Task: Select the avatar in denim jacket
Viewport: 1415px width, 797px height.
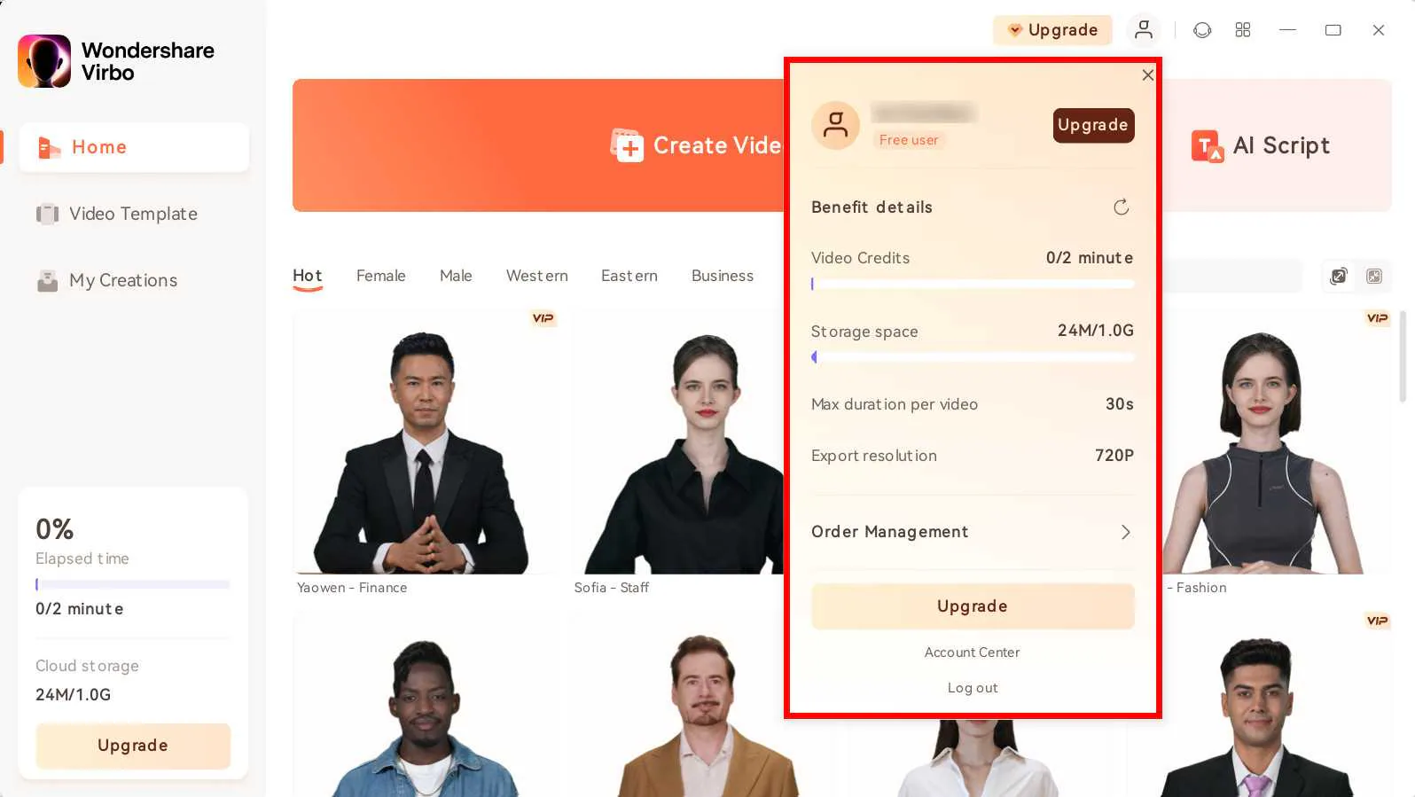Action: (x=426, y=705)
